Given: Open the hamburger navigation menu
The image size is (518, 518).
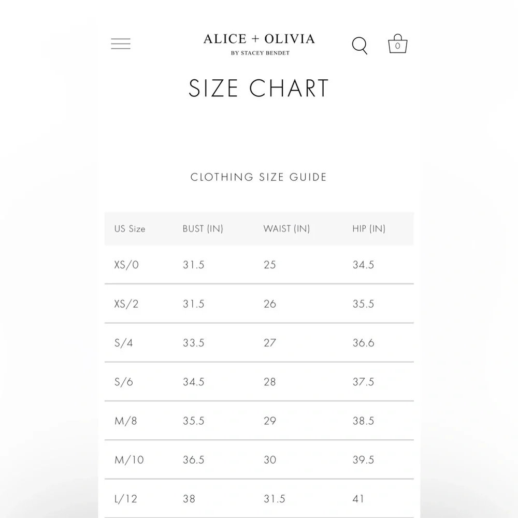Looking at the screenshot, I should (121, 44).
